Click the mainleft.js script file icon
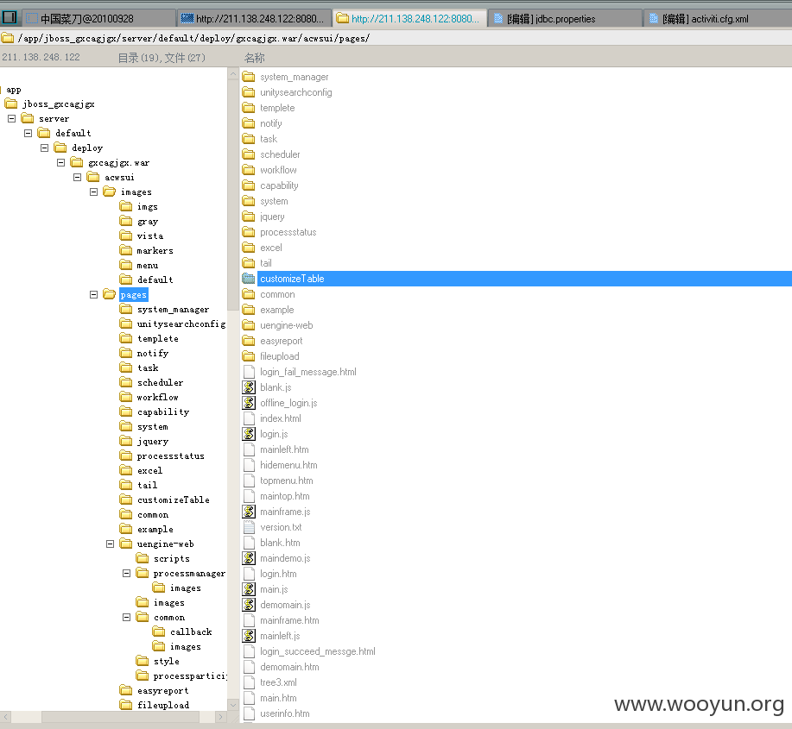Image resolution: width=792 pixels, height=729 pixels. click(x=249, y=636)
